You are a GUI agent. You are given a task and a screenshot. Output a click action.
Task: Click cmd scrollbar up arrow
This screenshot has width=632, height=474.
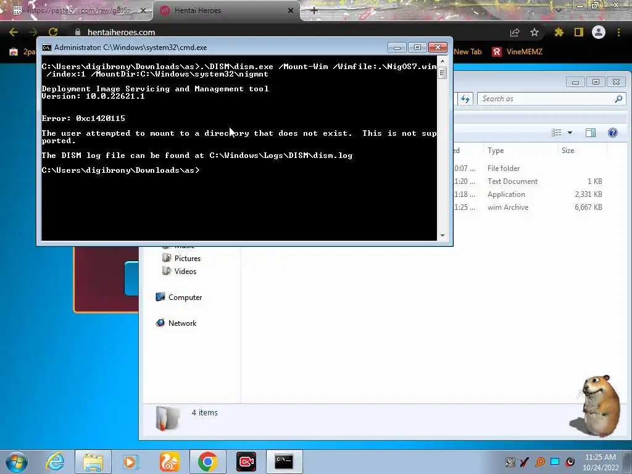443,61
